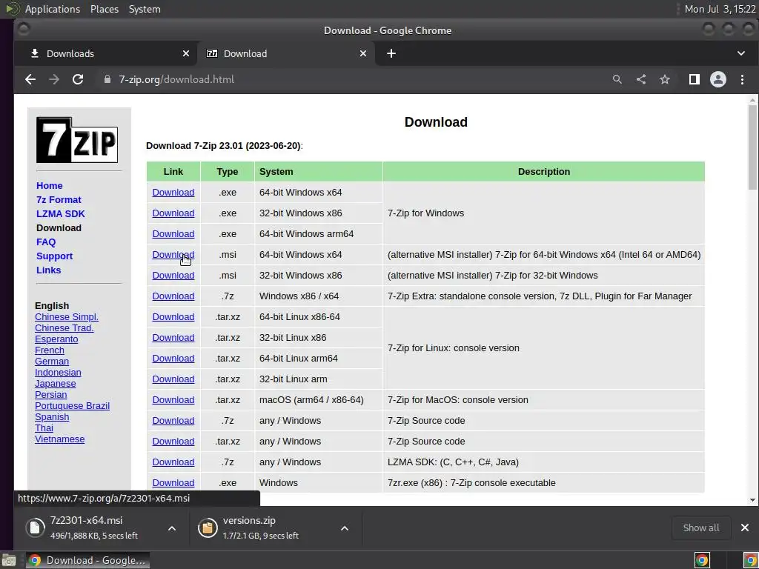The width and height of the screenshot is (759, 569).
Task: Download the 7zr.exe console executable
Action: (173, 483)
